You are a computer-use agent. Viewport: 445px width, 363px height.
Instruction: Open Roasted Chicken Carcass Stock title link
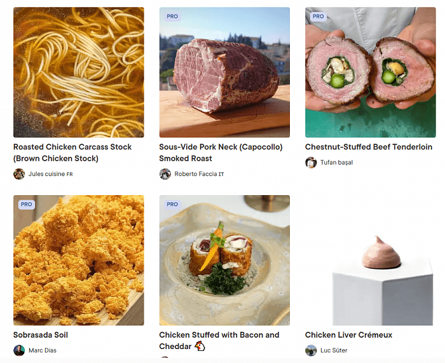click(72, 153)
